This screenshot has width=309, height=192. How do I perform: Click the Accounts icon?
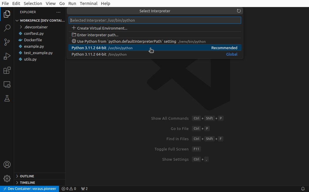(x=7, y=164)
